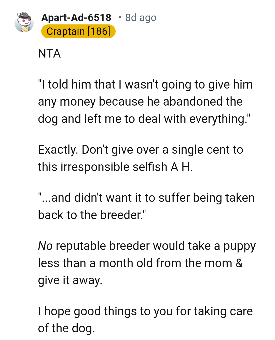
Task: Click the NTA verdict text
Action: pyautogui.click(x=49, y=53)
